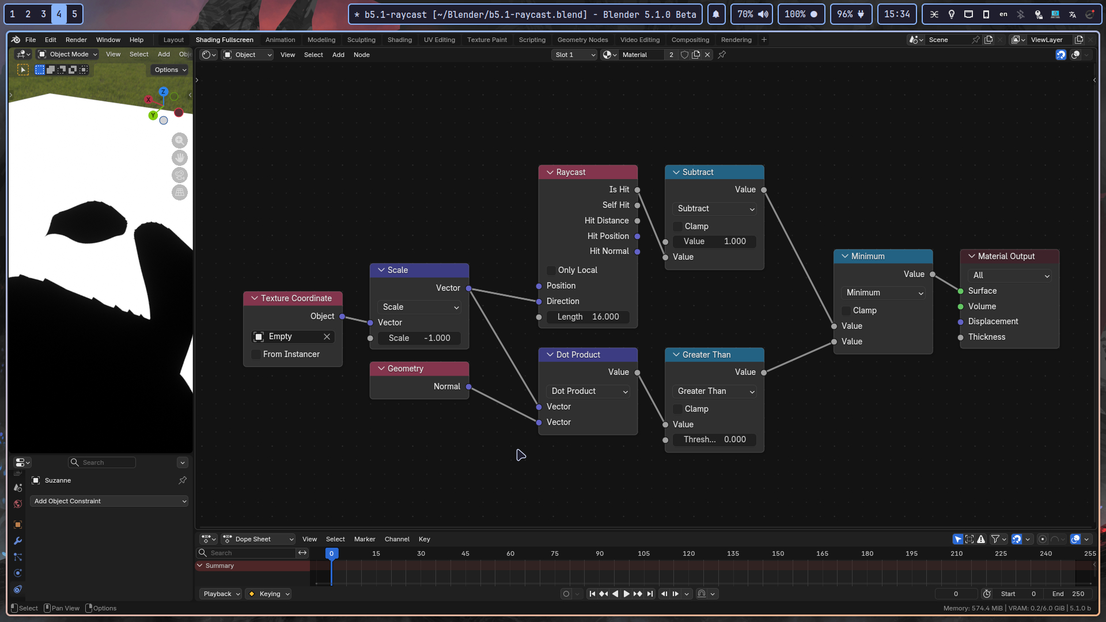Click the hand pan-view viewport gizmo
The image size is (1106, 622).
tap(180, 158)
